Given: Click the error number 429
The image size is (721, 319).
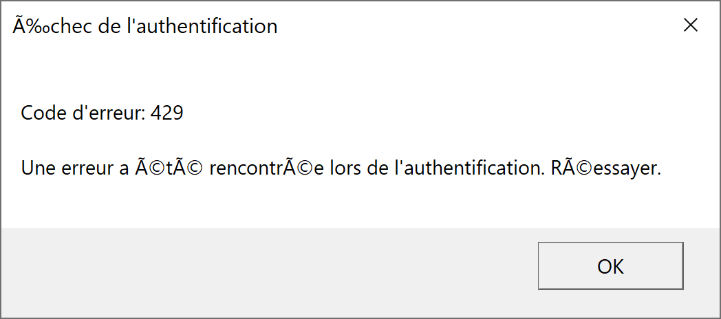Looking at the screenshot, I should pyautogui.click(x=166, y=113).
